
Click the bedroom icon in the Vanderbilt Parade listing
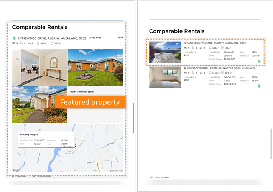pos(185,48)
